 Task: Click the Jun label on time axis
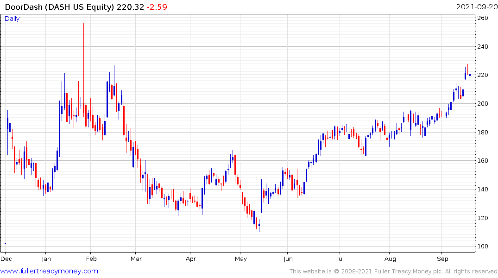[x=288, y=259]
